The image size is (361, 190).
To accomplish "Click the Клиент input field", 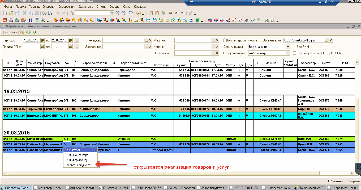I will coord(192,47).
